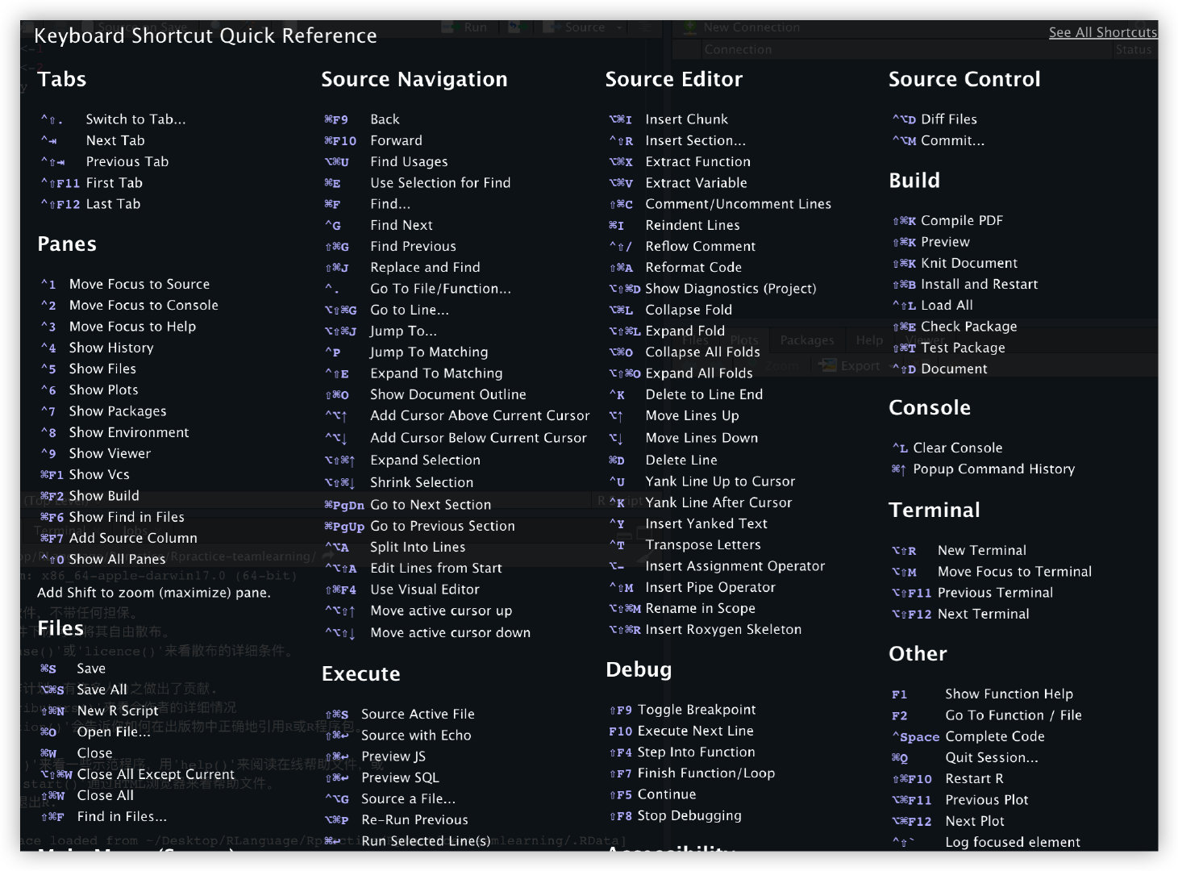Click 'Use Selection for Find' entry

[417, 183]
